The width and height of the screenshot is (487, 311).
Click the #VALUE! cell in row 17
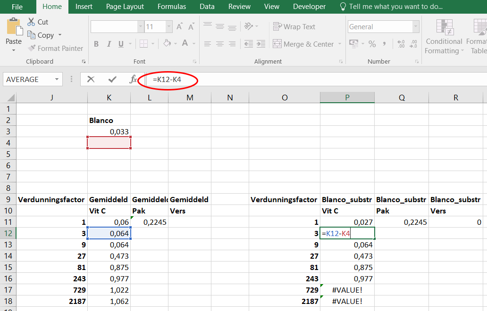click(347, 290)
